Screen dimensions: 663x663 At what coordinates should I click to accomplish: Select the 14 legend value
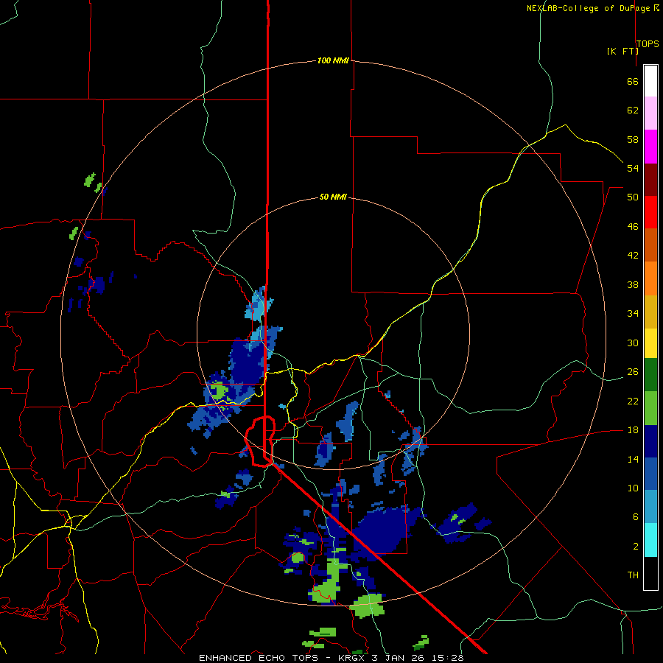pyautogui.click(x=633, y=459)
